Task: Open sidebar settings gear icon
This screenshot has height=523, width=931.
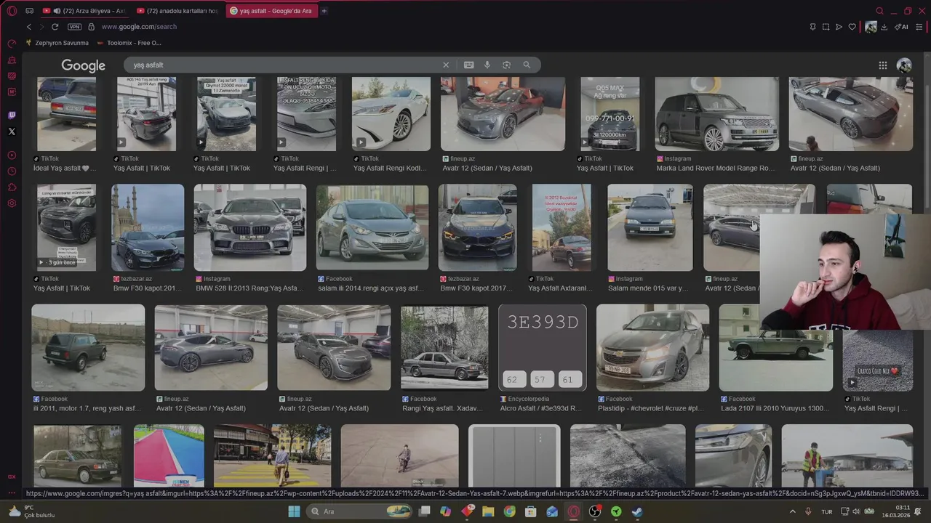Action: point(12,203)
